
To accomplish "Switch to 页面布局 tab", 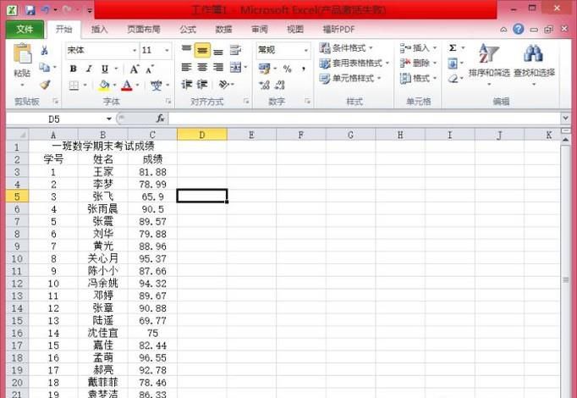I will coord(144,30).
